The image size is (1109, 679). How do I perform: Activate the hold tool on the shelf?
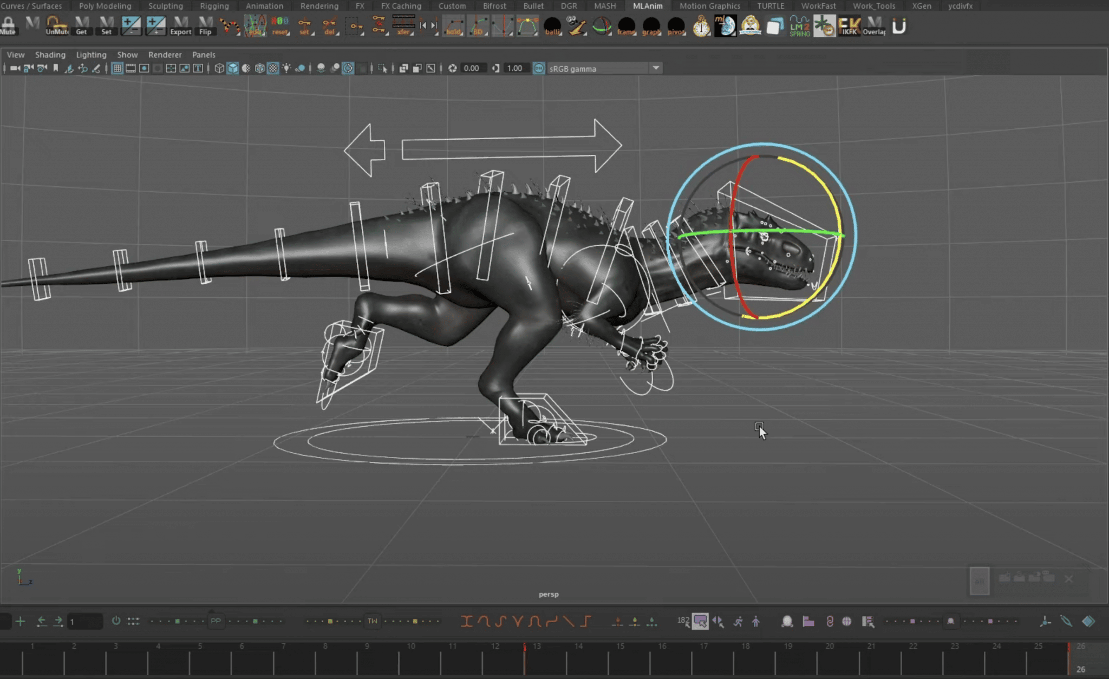(x=454, y=26)
